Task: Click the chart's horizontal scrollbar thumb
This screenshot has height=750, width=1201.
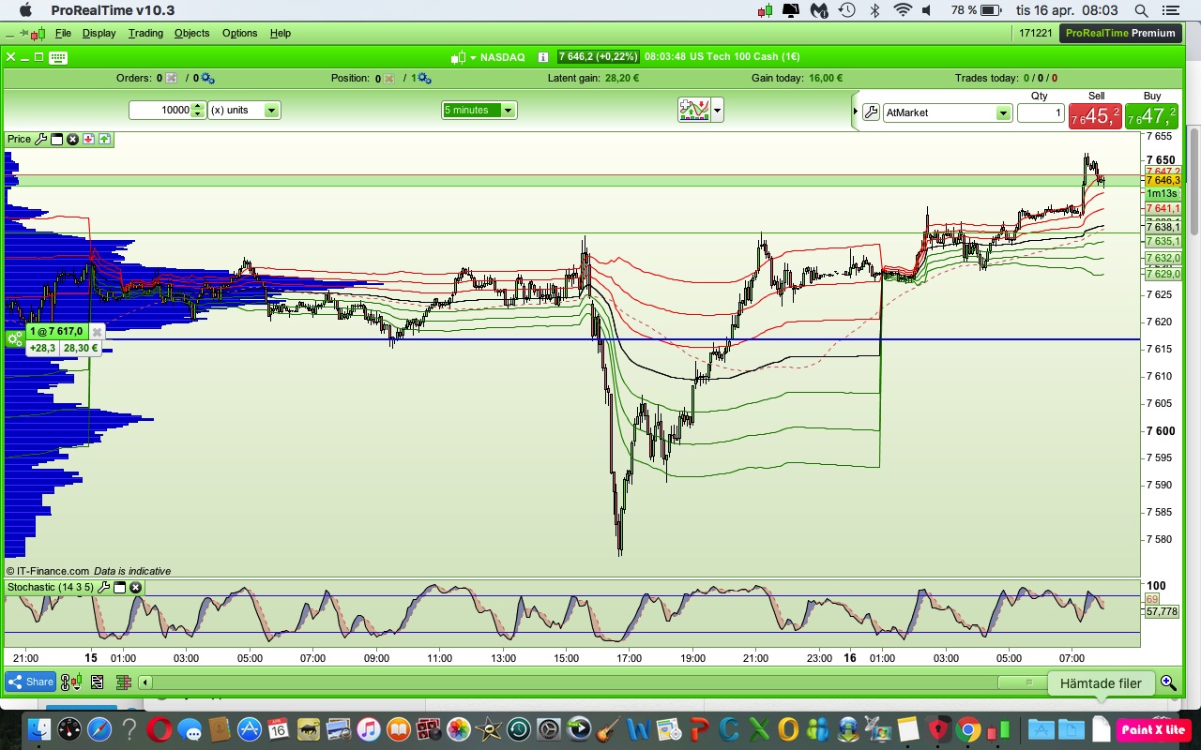Action: (1028, 682)
